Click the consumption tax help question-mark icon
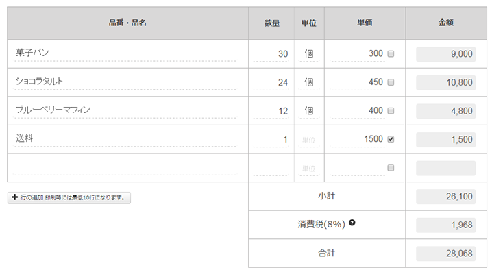This screenshot has width=492, height=272. point(352,223)
